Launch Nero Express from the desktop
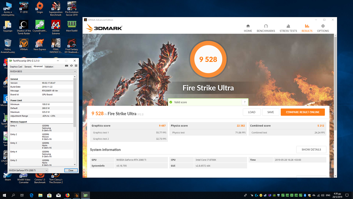This screenshot has width=353, height=199. click(40, 44)
